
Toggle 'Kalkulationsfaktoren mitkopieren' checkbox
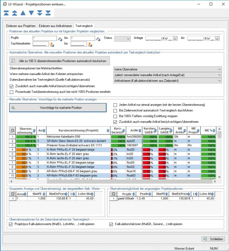point(111,224)
